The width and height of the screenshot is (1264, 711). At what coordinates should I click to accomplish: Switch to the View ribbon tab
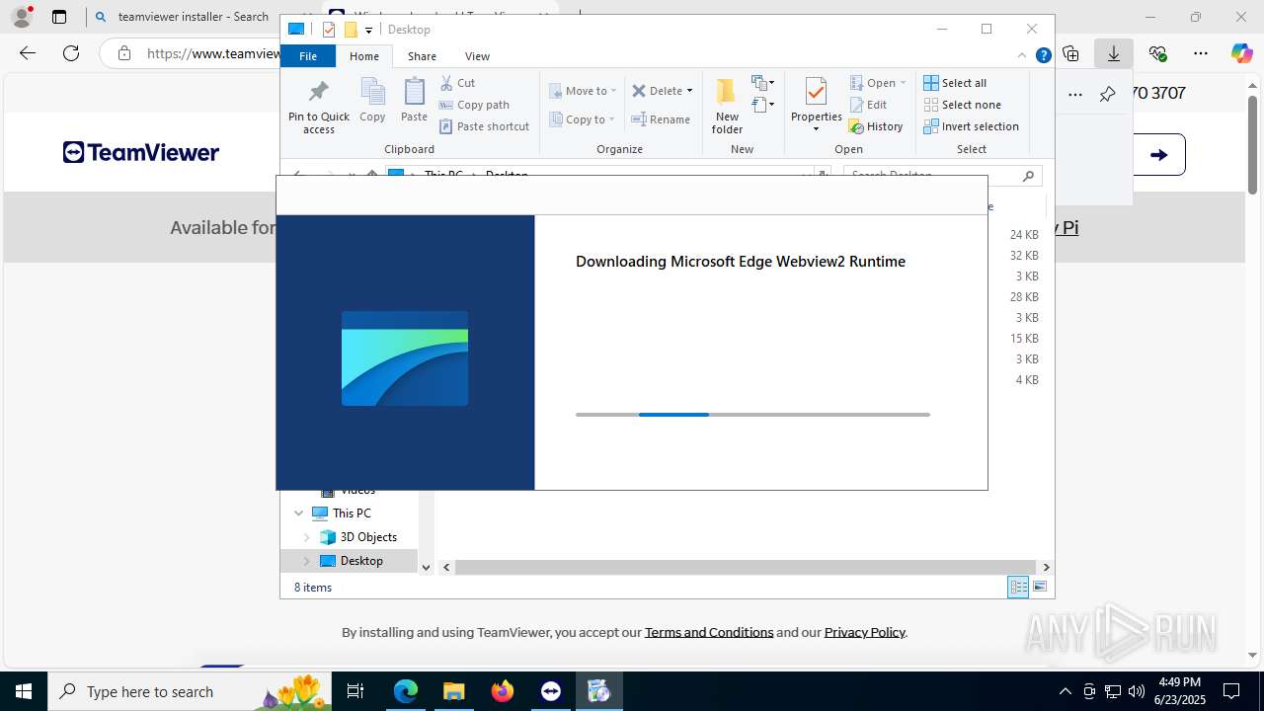(477, 56)
